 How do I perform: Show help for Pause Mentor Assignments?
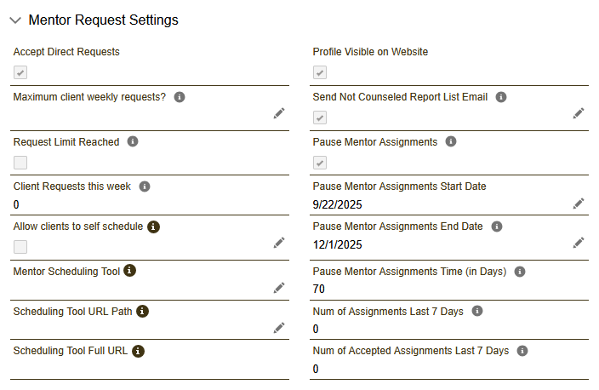(x=451, y=141)
